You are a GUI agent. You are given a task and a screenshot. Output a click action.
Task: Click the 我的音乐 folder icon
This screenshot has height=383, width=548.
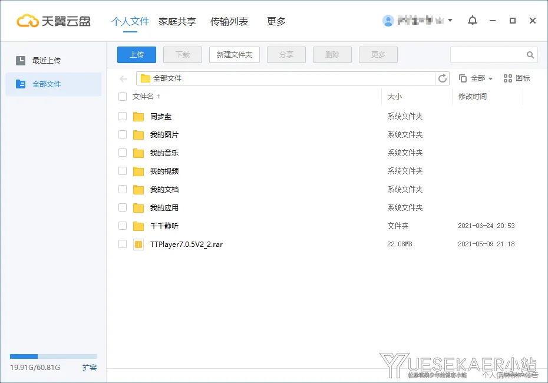pyautogui.click(x=138, y=153)
